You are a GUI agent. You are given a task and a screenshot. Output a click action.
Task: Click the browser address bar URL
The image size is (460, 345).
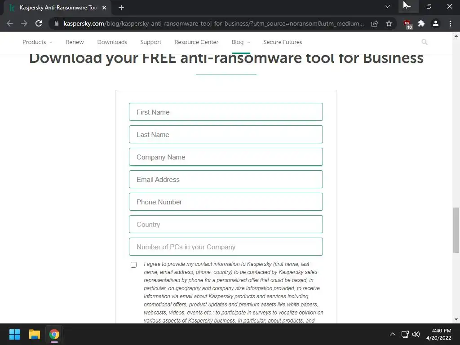(x=213, y=23)
